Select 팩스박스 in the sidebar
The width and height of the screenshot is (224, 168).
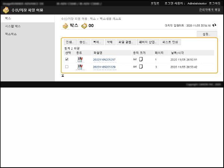(10, 34)
